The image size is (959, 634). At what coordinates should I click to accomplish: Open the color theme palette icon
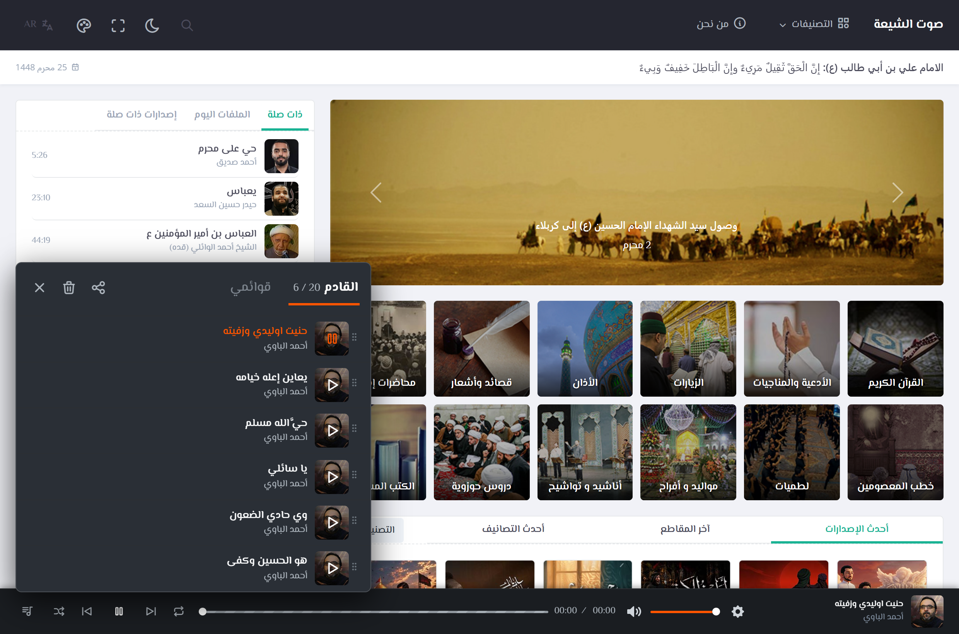coord(84,26)
